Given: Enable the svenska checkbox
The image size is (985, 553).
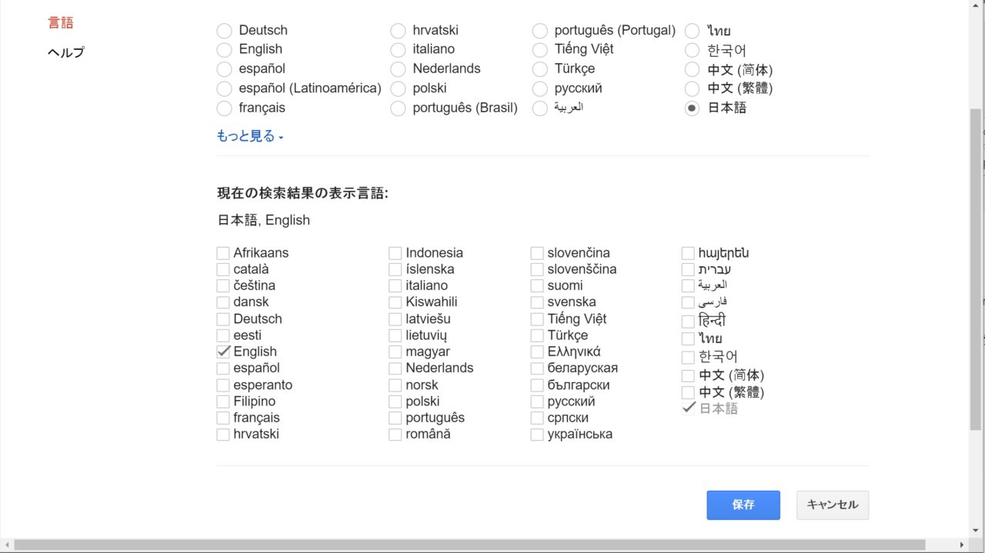Looking at the screenshot, I should [537, 302].
